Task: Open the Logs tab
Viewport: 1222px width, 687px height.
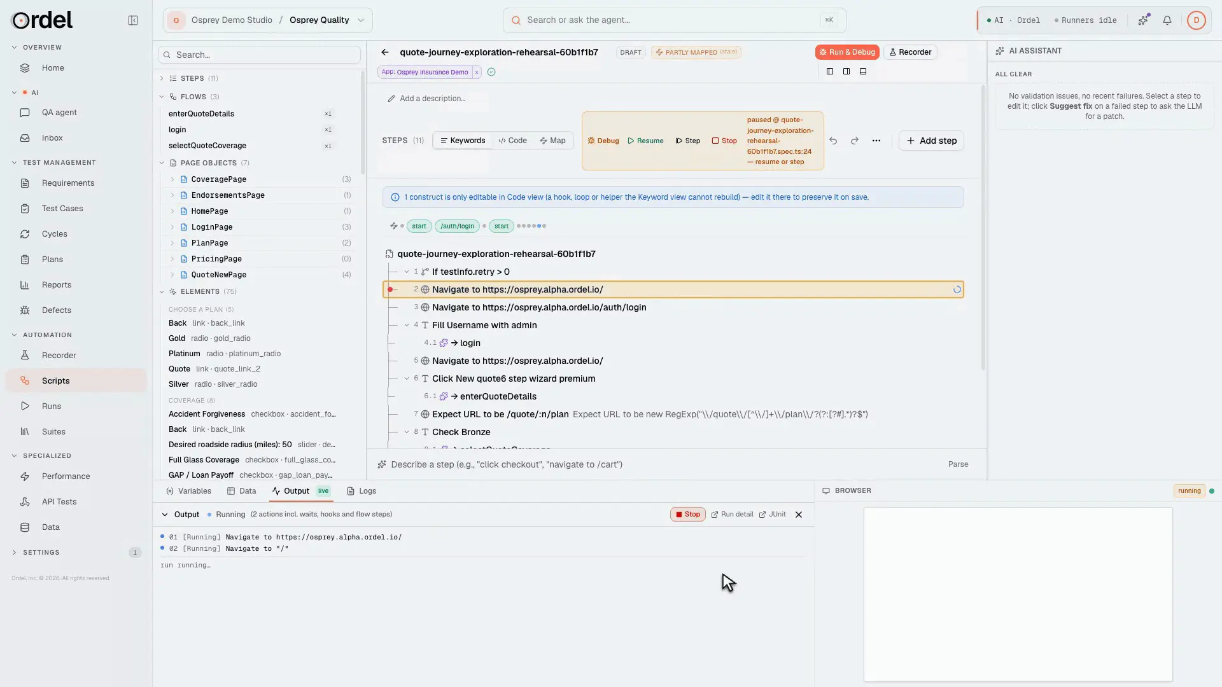Action: click(x=362, y=491)
